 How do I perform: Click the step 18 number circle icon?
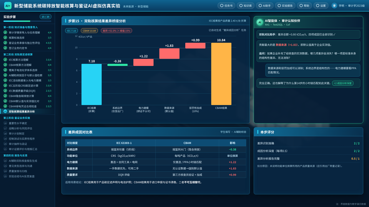(x=5, y=133)
